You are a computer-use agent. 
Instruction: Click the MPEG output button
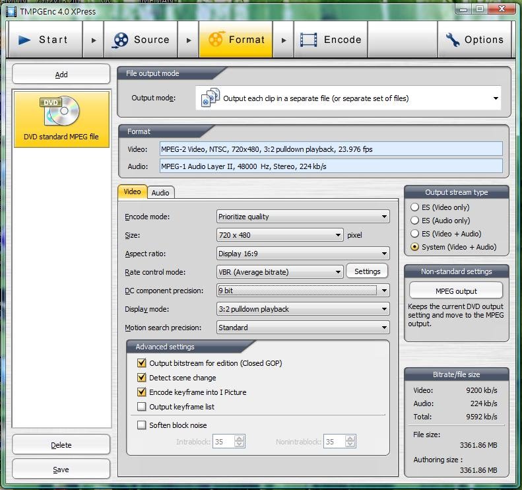pos(456,291)
